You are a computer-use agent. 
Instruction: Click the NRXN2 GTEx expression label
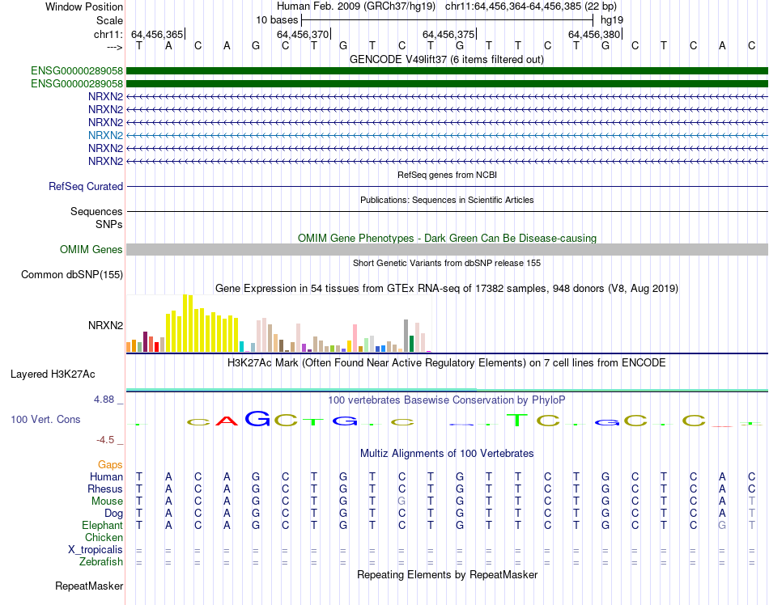105,325
